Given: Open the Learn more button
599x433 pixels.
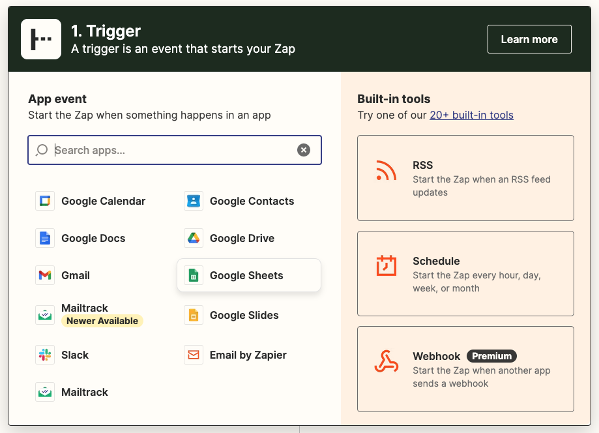Looking at the screenshot, I should (x=529, y=39).
